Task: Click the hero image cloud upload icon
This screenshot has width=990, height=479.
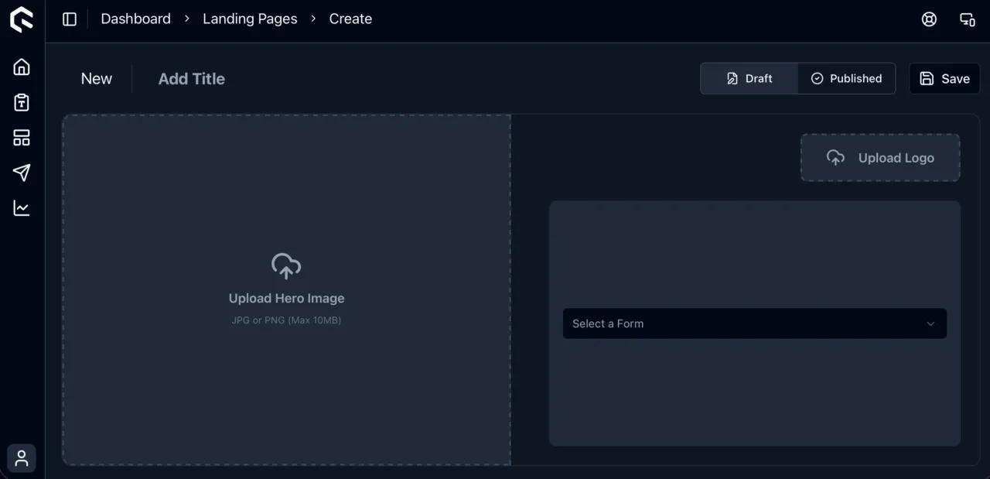Action: (286, 266)
